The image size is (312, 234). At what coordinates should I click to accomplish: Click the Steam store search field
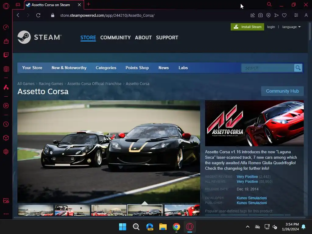(x=268, y=68)
